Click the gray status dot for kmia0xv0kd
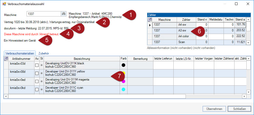 click(42, 89)
